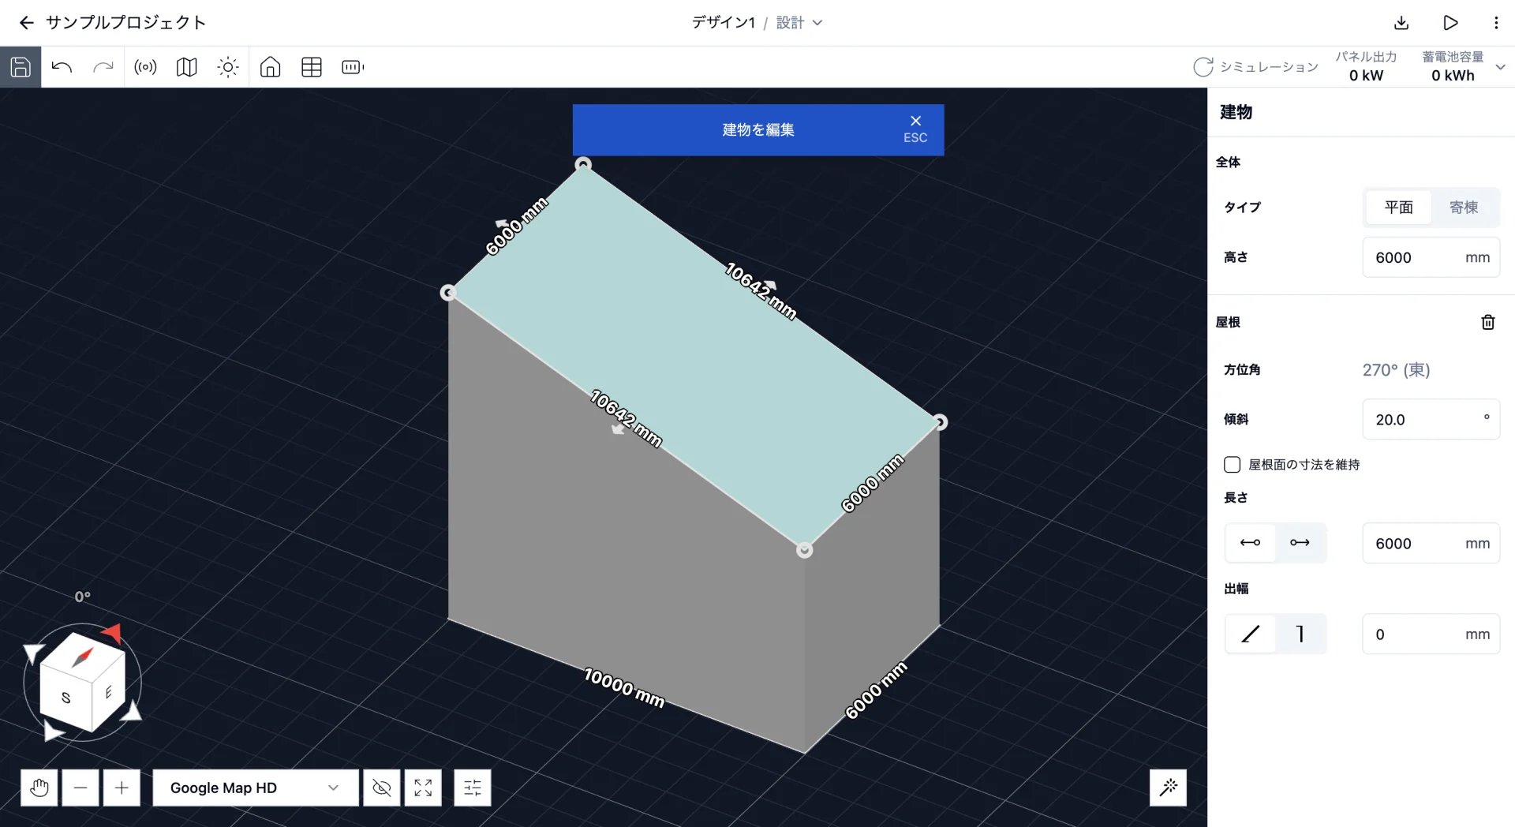
Task: Edit the 出幅 0 mm field
Action: click(x=1431, y=634)
